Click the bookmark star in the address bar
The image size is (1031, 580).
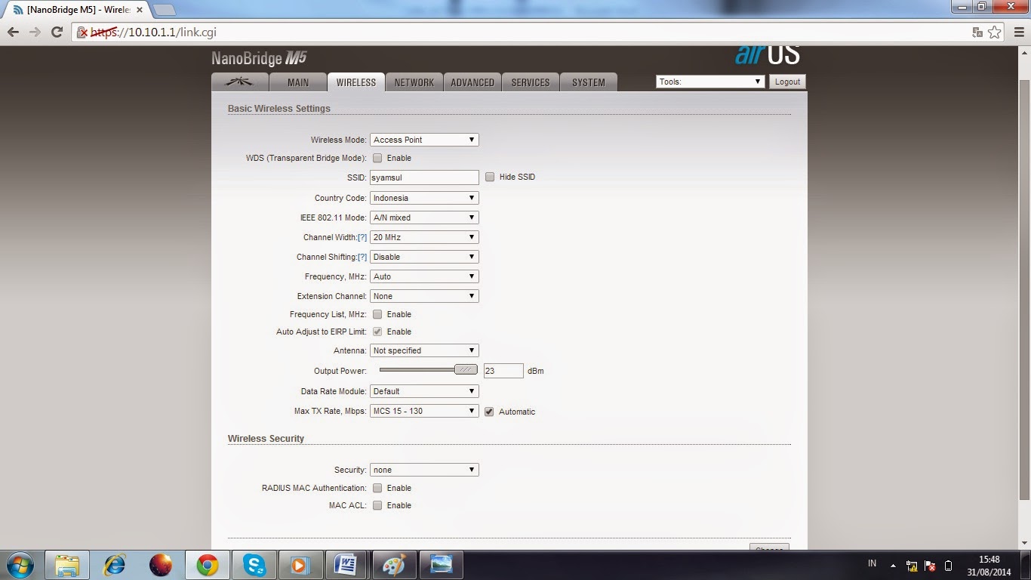(x=995, y=32)
